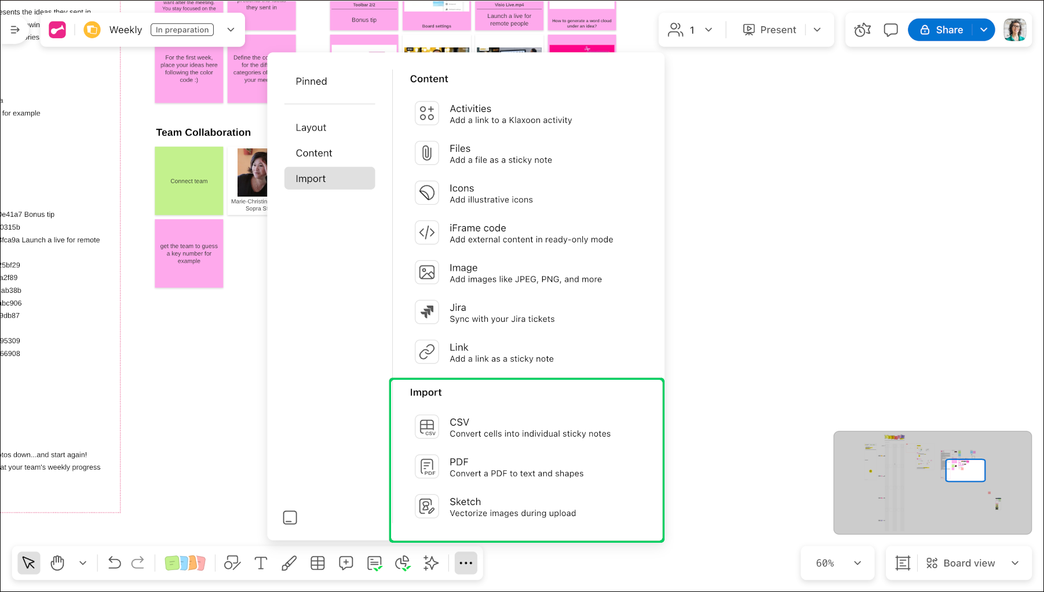The image size is (1044, 592).
Task: Select the Brush tool
Action: (289, 562)
